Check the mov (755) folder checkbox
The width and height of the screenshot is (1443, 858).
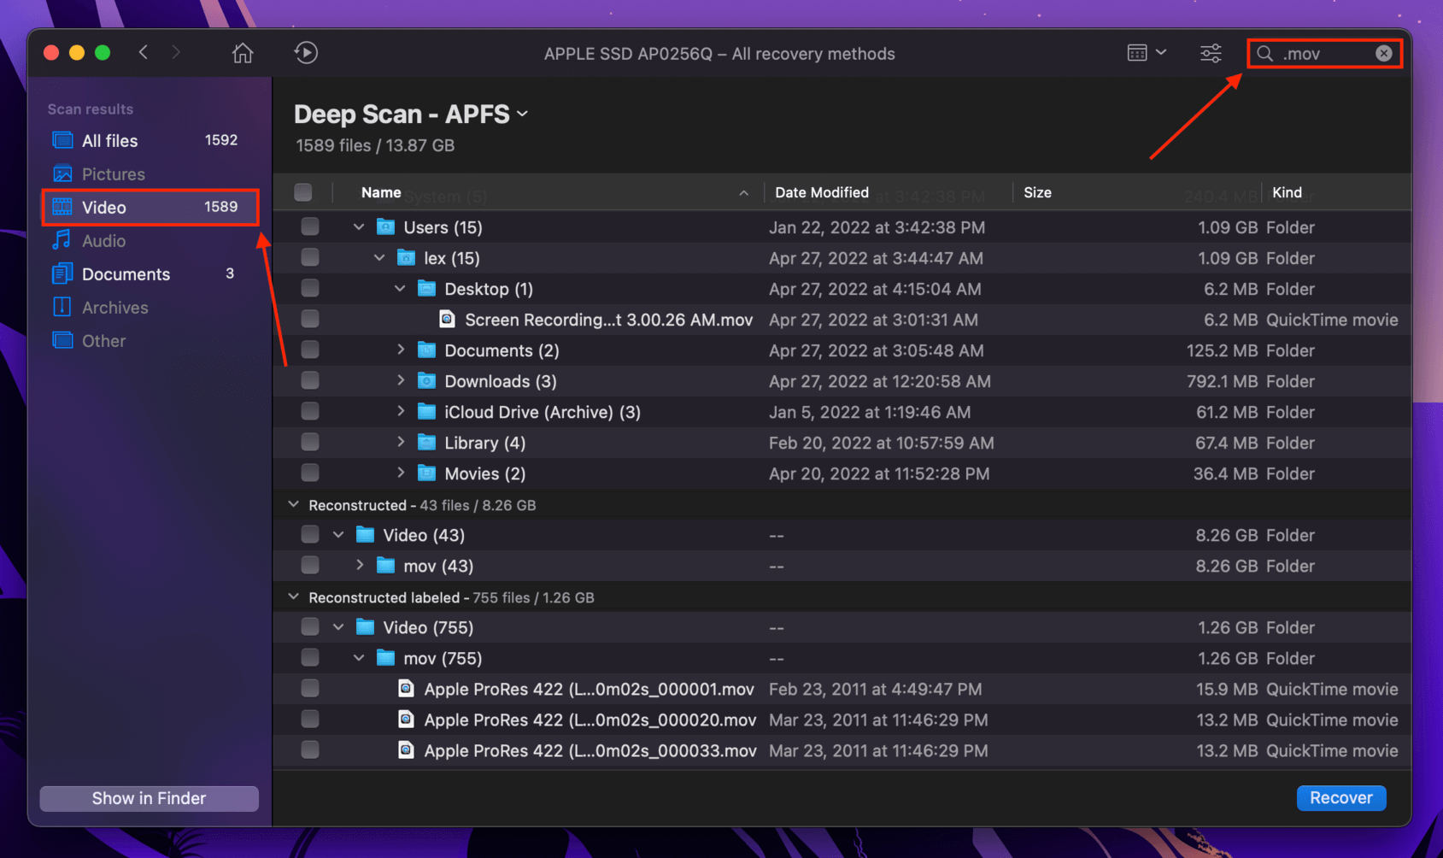click(310, 657)
